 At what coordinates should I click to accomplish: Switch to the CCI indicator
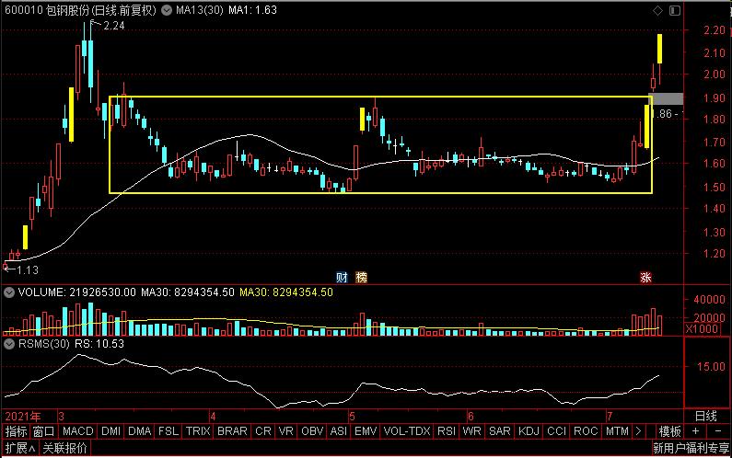pyautogui.click(x=556, y=431)
